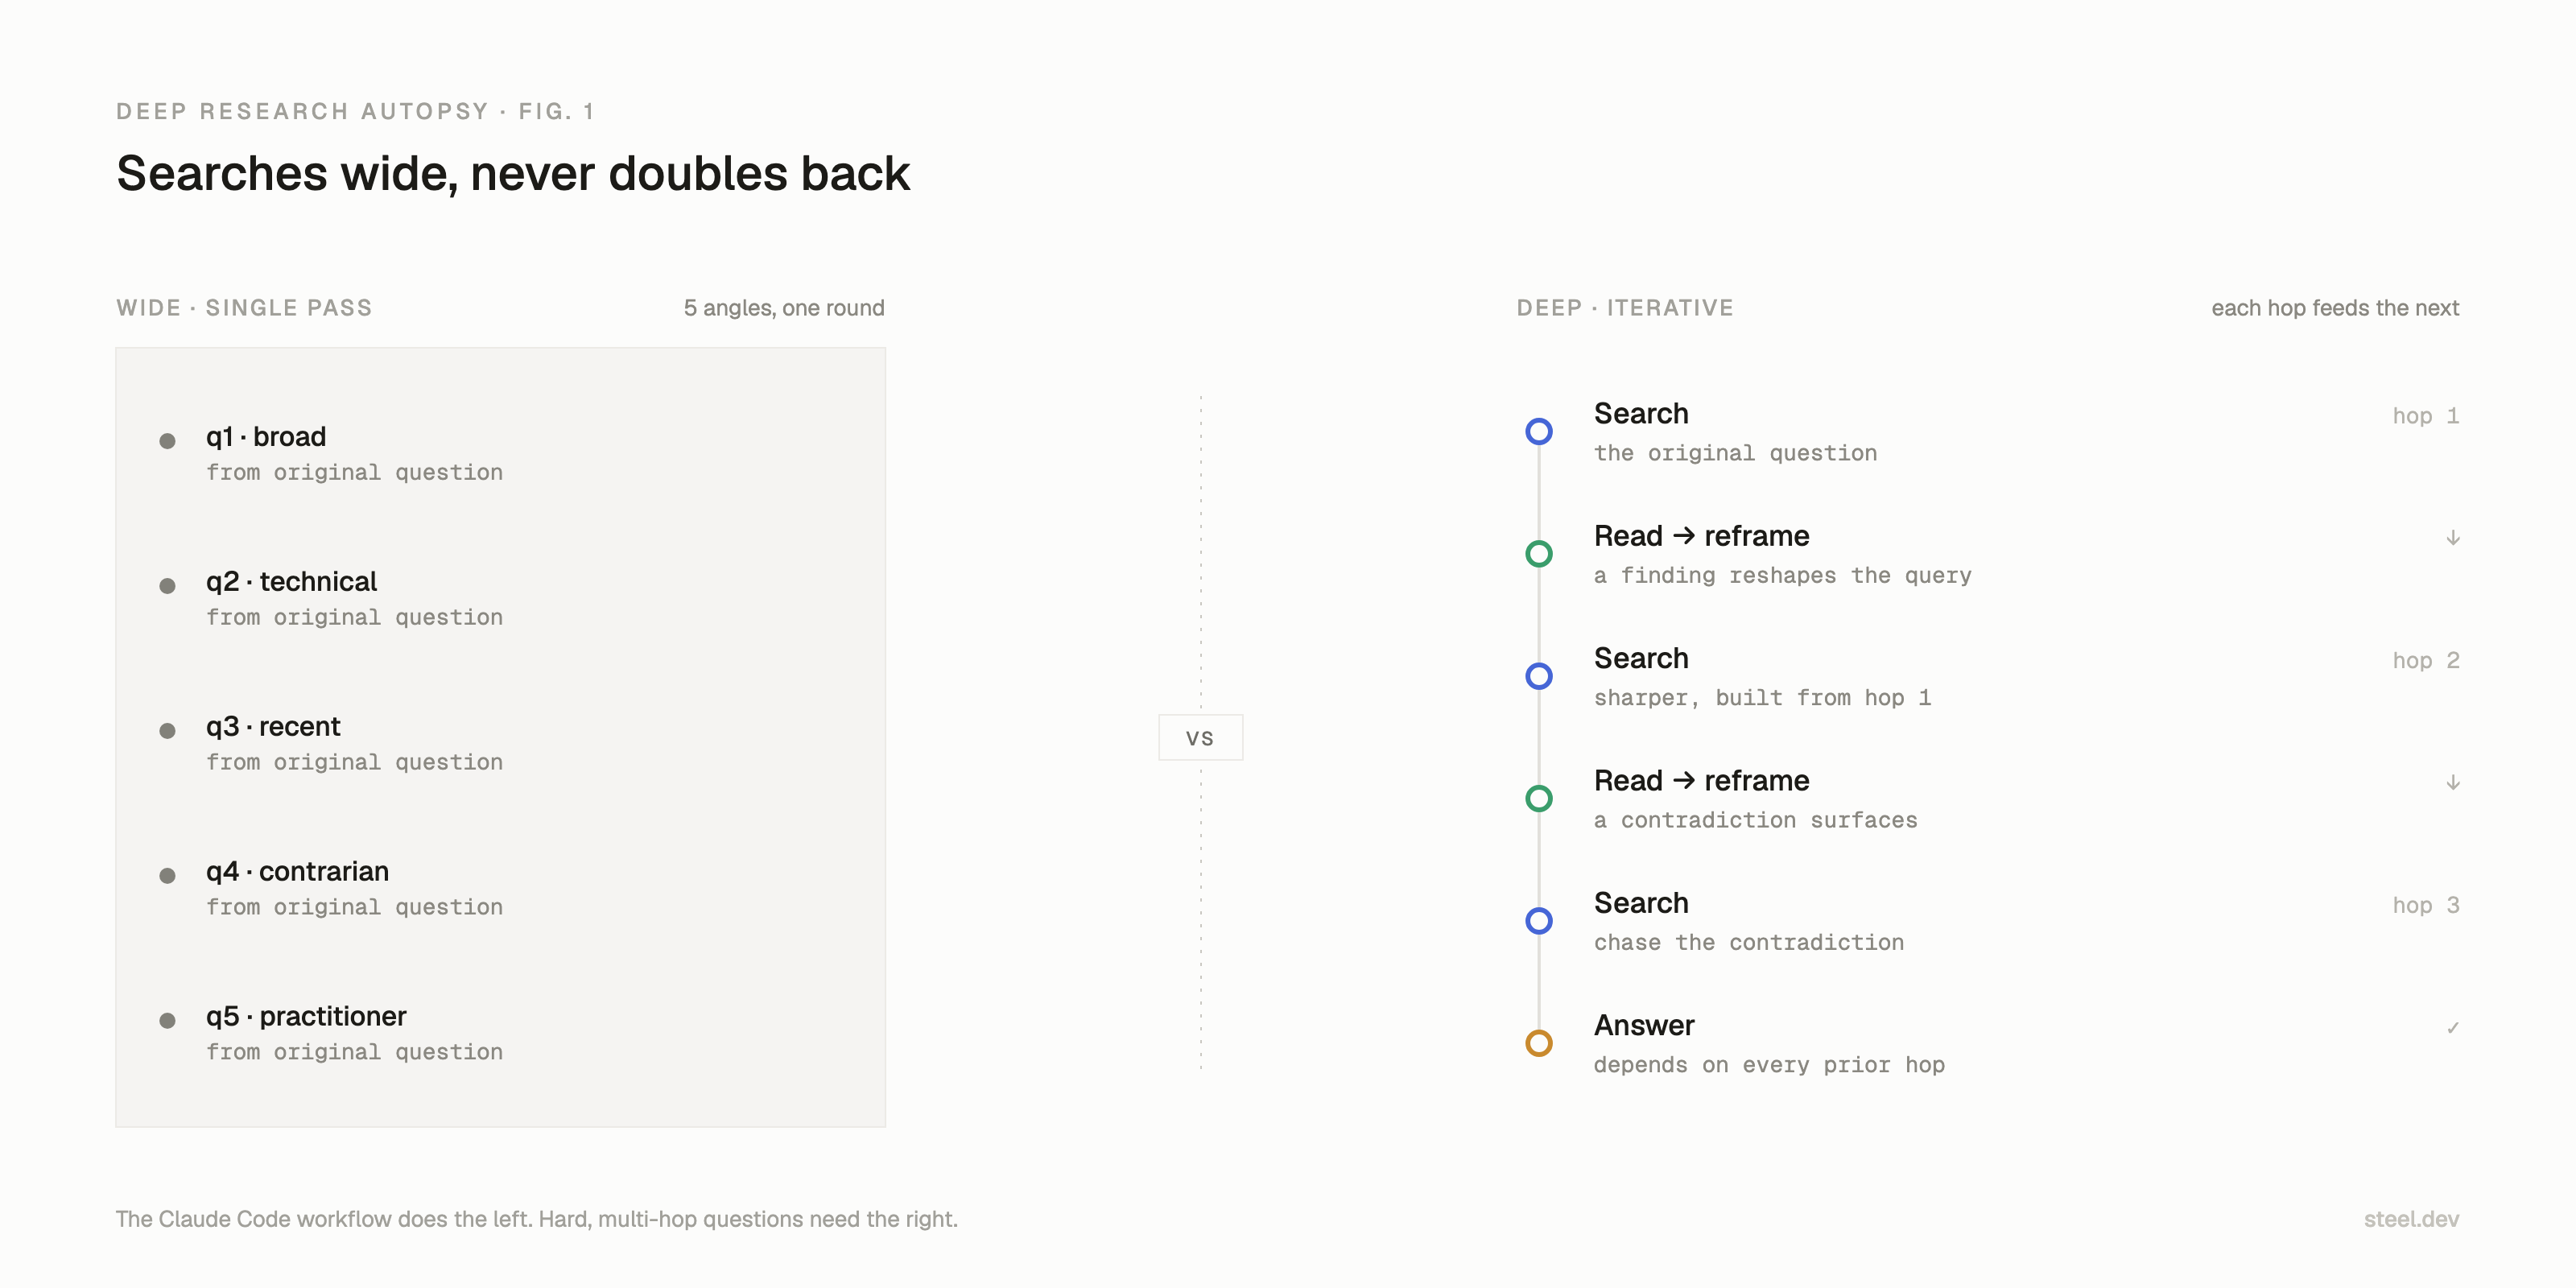
Task: Click the 'WIDE · SINGLE PASS' heading
Action: pyautogui.click(x=244, y=308)
